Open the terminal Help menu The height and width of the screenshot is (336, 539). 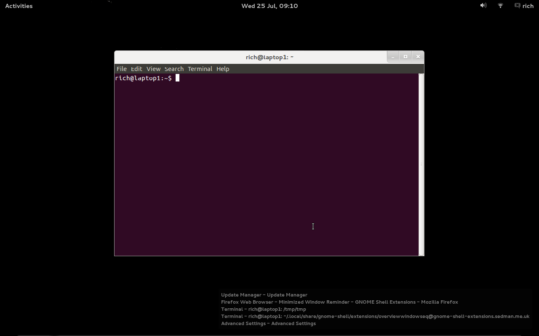(223, 69)
